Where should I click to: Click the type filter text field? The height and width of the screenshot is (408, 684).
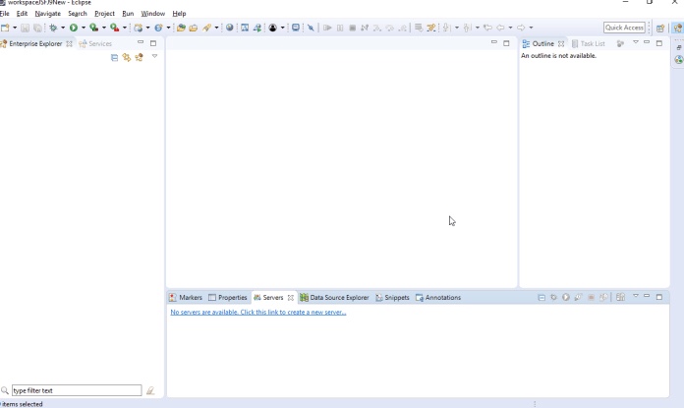click(x=76, y=390)
